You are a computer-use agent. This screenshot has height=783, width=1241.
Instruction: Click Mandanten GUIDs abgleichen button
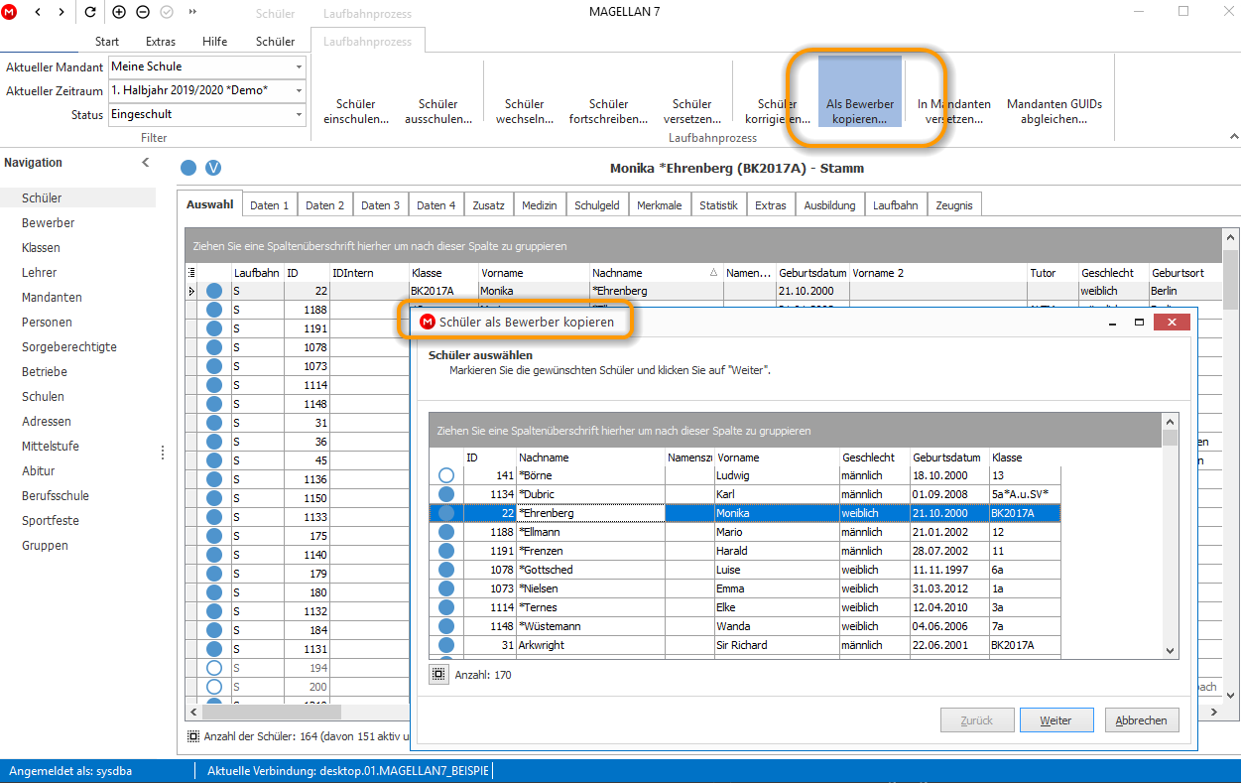(1054, 111)
